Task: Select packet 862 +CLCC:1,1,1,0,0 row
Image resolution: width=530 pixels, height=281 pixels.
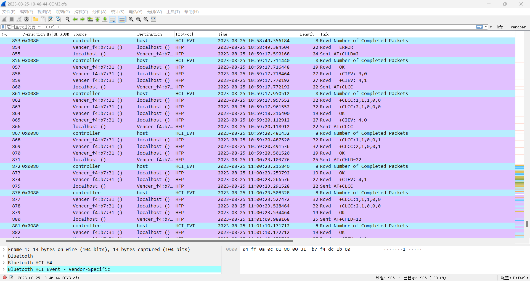Action: (x=258, y=100)
